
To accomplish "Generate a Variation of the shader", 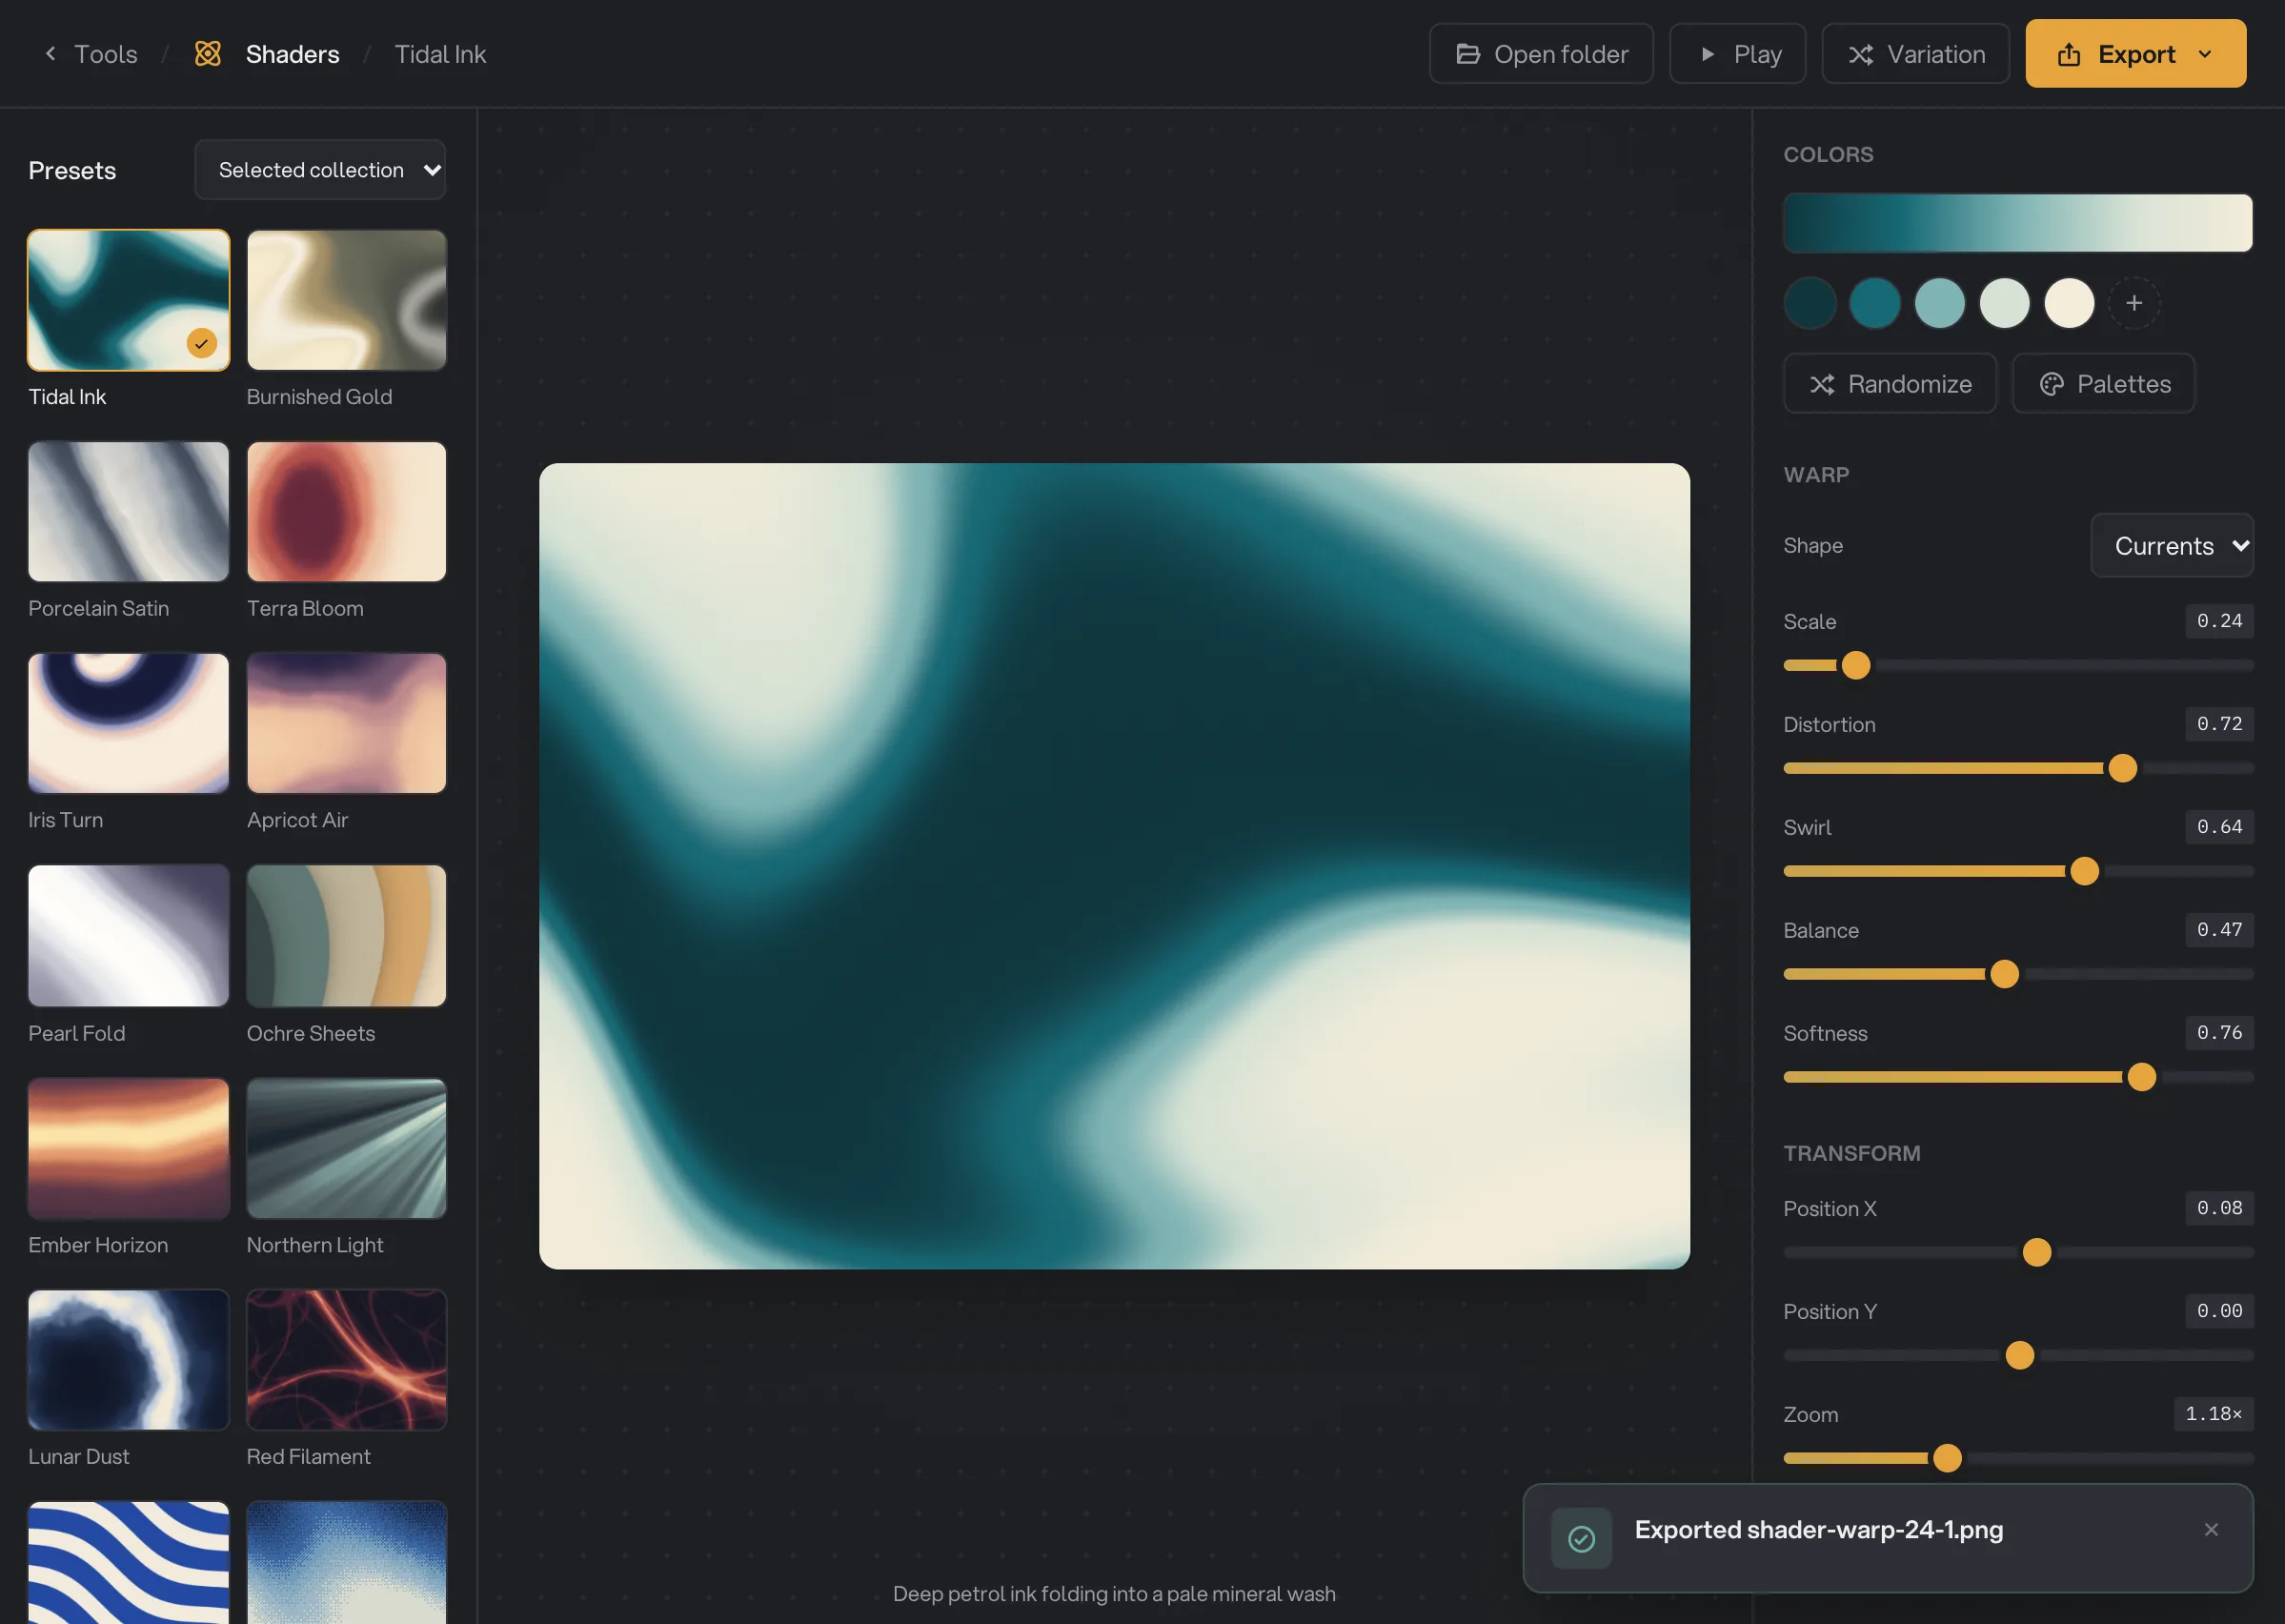I will (x=1915, y=53).
